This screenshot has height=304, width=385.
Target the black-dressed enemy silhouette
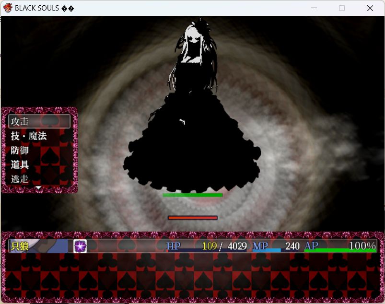coord(192,144)
